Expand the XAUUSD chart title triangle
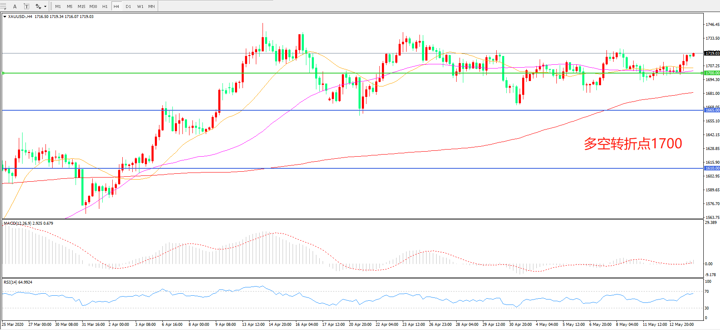720x330 pixels. click(5, 17)
